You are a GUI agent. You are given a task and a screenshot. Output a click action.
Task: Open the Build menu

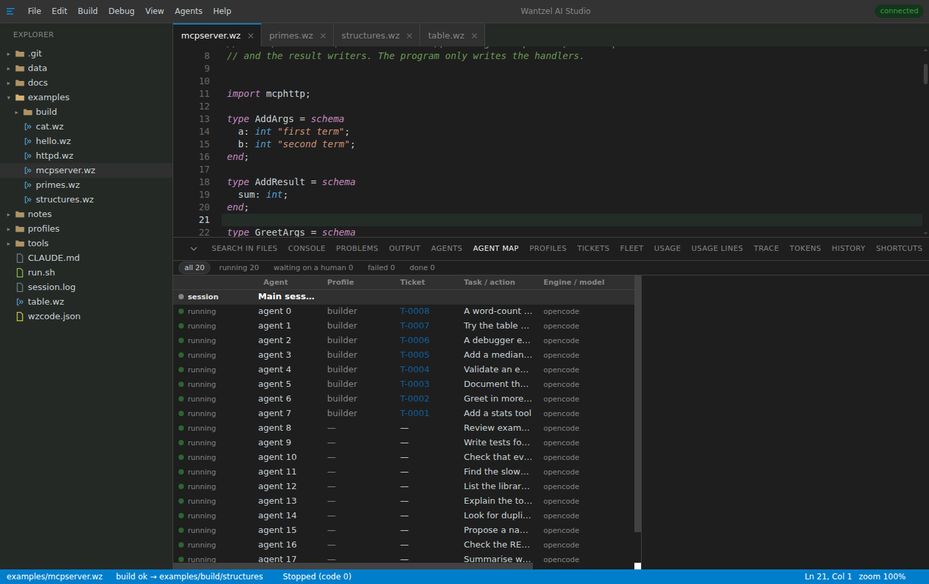pos(88,11)
